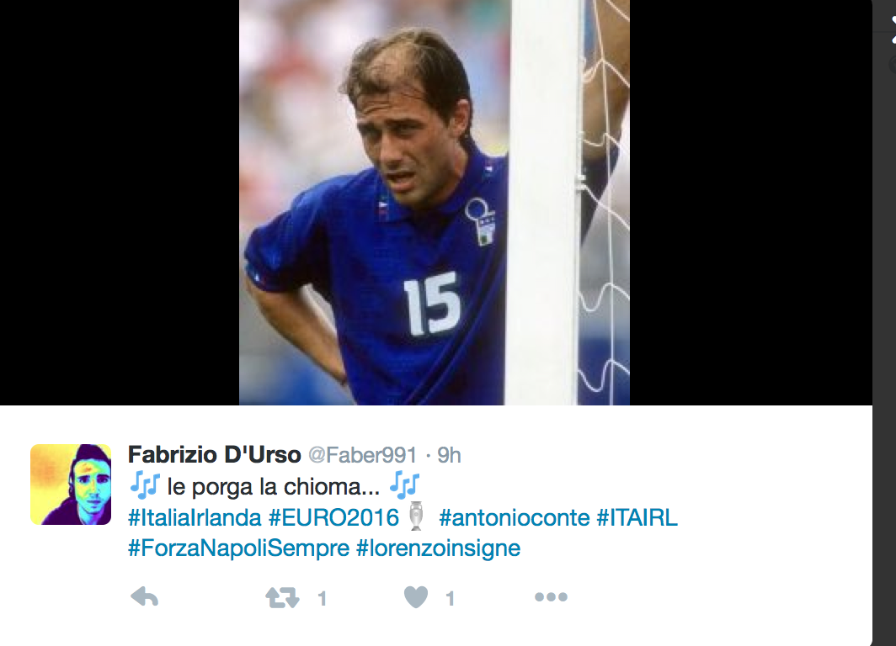View the #lorenzoinsigne hashtag results
The width and height of the screenshot is (896, 646).
438,548
